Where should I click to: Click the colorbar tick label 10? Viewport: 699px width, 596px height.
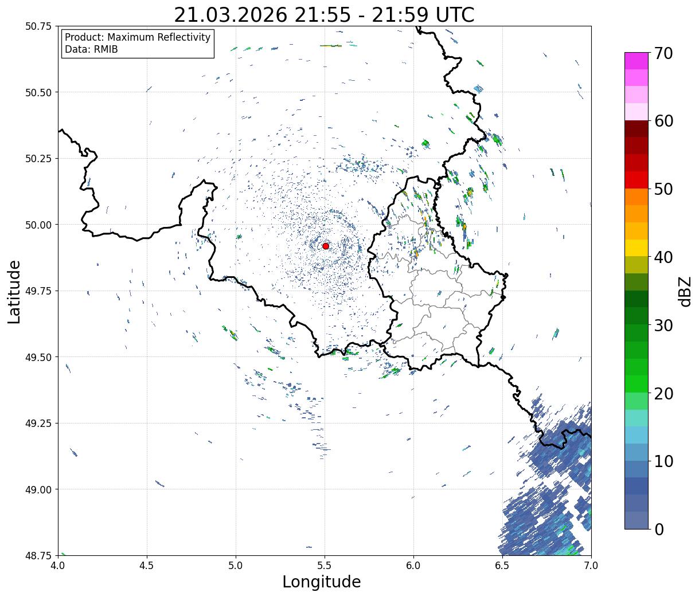pyautogui.click(x=663, y=461)
